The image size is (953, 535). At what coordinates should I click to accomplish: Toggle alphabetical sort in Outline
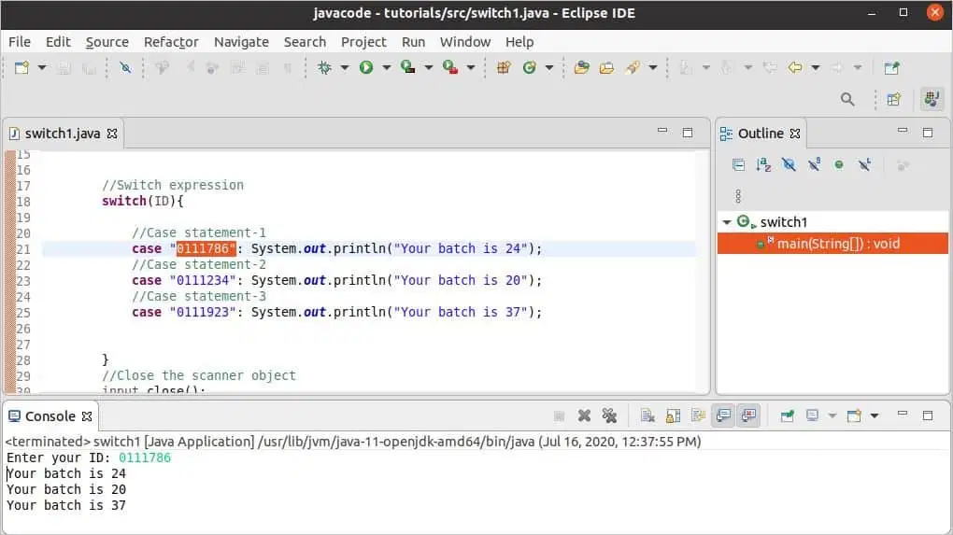pyautogui.click(x=763, y=165)
